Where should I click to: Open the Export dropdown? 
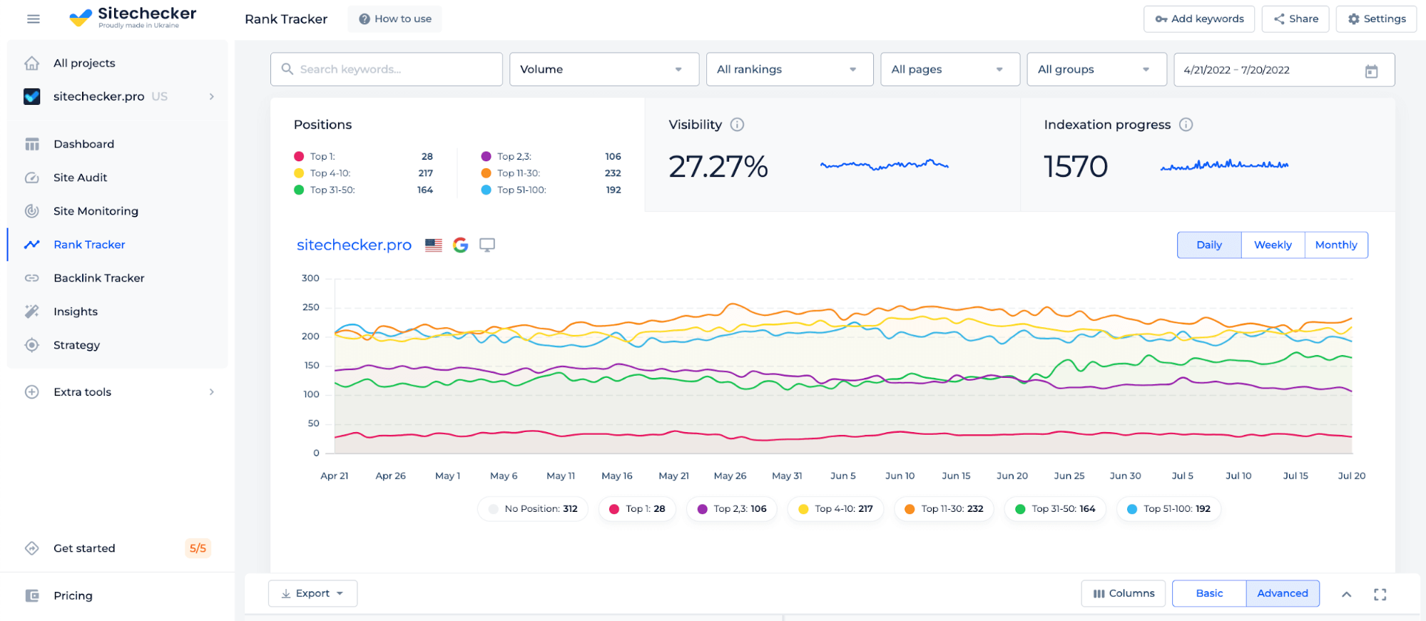pos(312,594)
